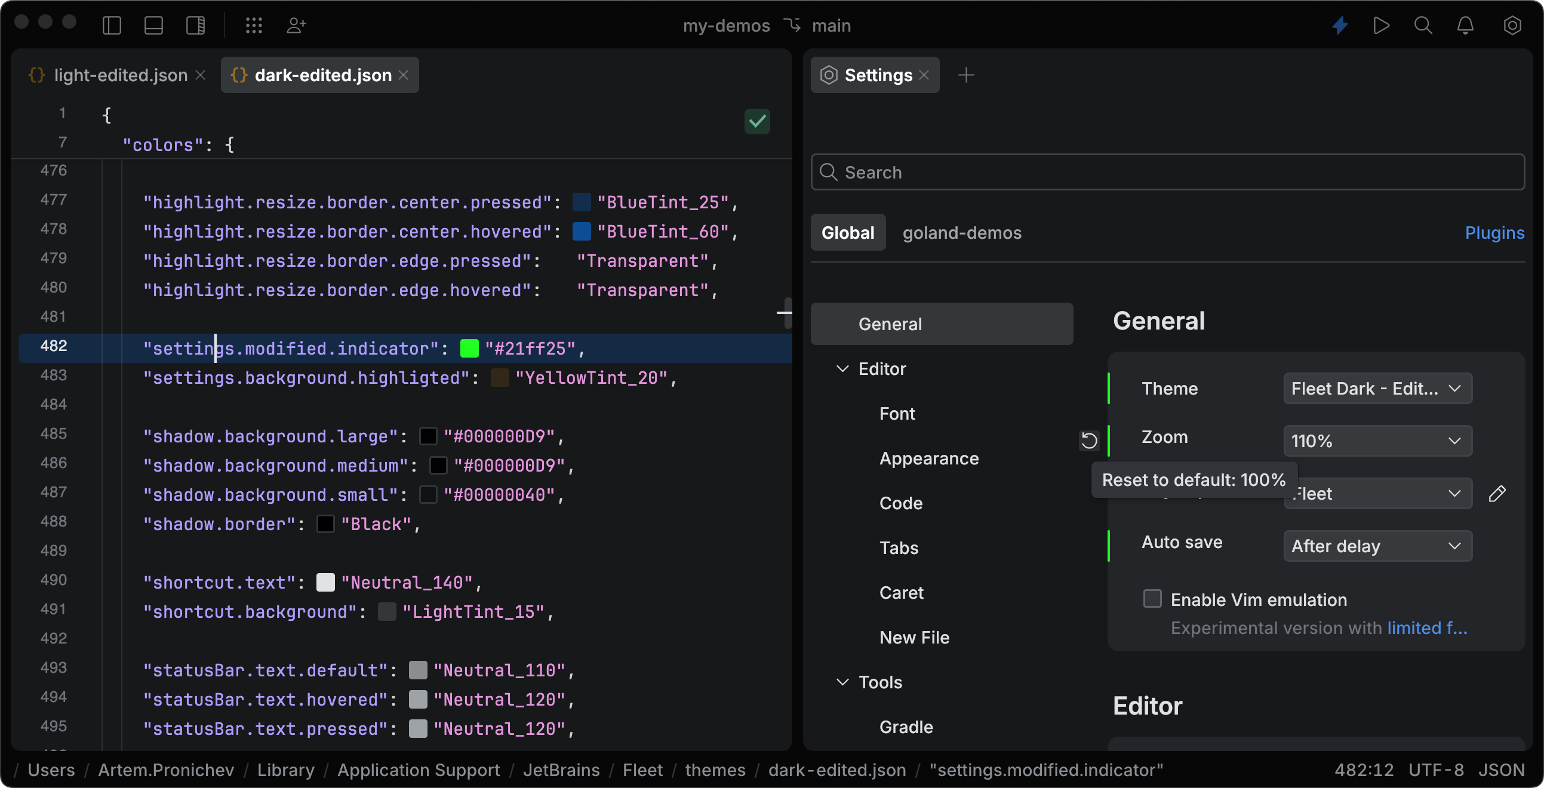
Task: Click the add collaborator icon
Action: [296, 25]
